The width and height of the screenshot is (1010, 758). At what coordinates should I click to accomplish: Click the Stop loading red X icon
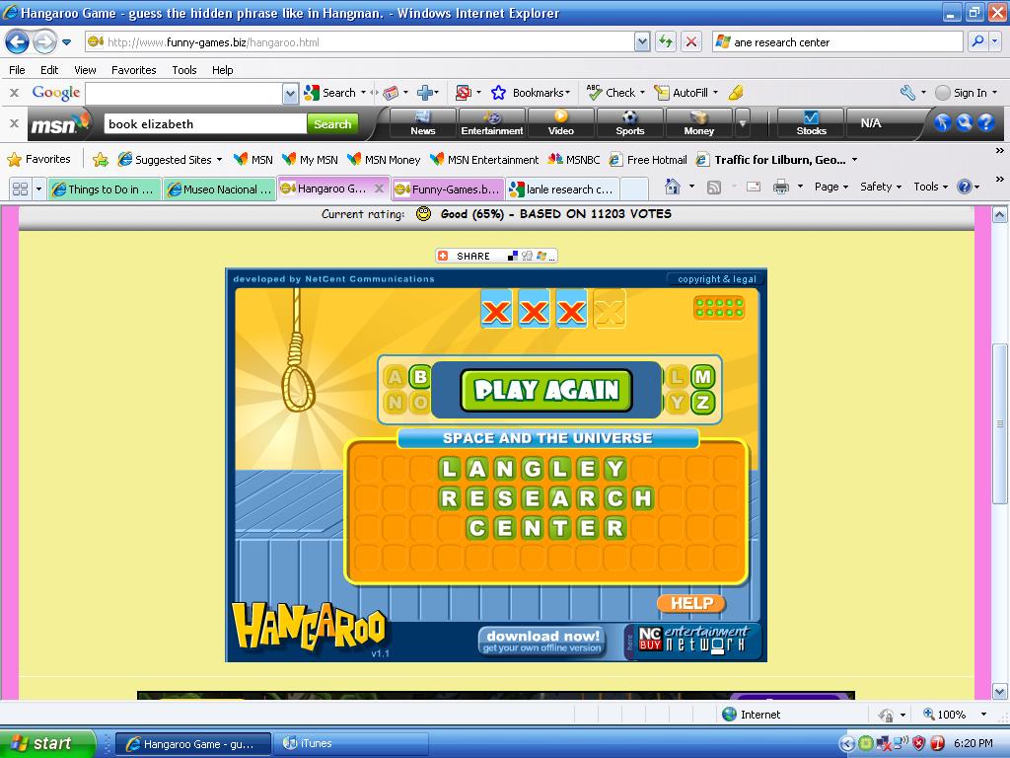(691, 42)
